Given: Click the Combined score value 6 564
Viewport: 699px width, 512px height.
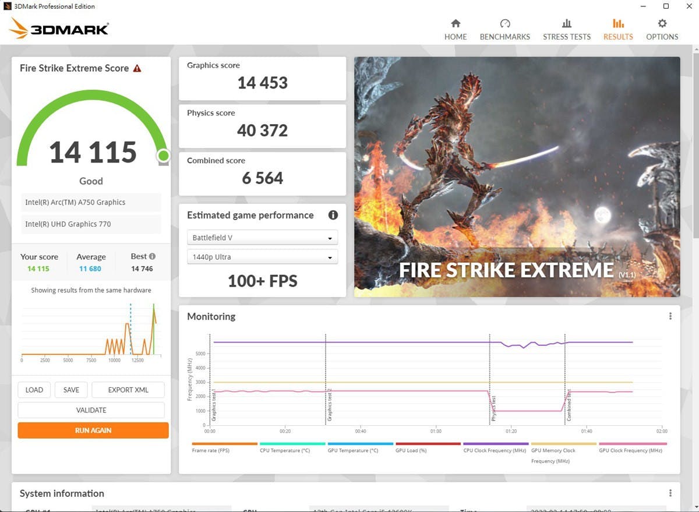Looking at the screenshot, I should tap(262, 178).
